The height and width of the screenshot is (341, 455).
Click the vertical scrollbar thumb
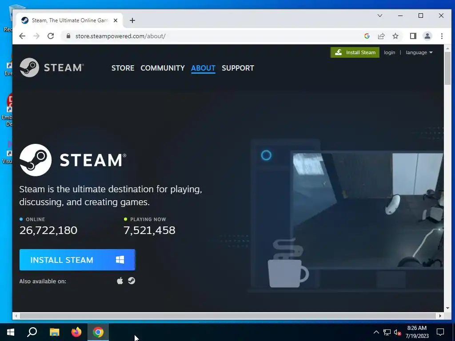[447, 68]
